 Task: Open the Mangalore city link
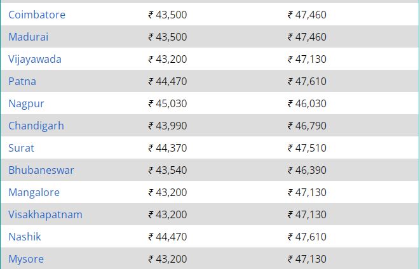tap(34, 192)
